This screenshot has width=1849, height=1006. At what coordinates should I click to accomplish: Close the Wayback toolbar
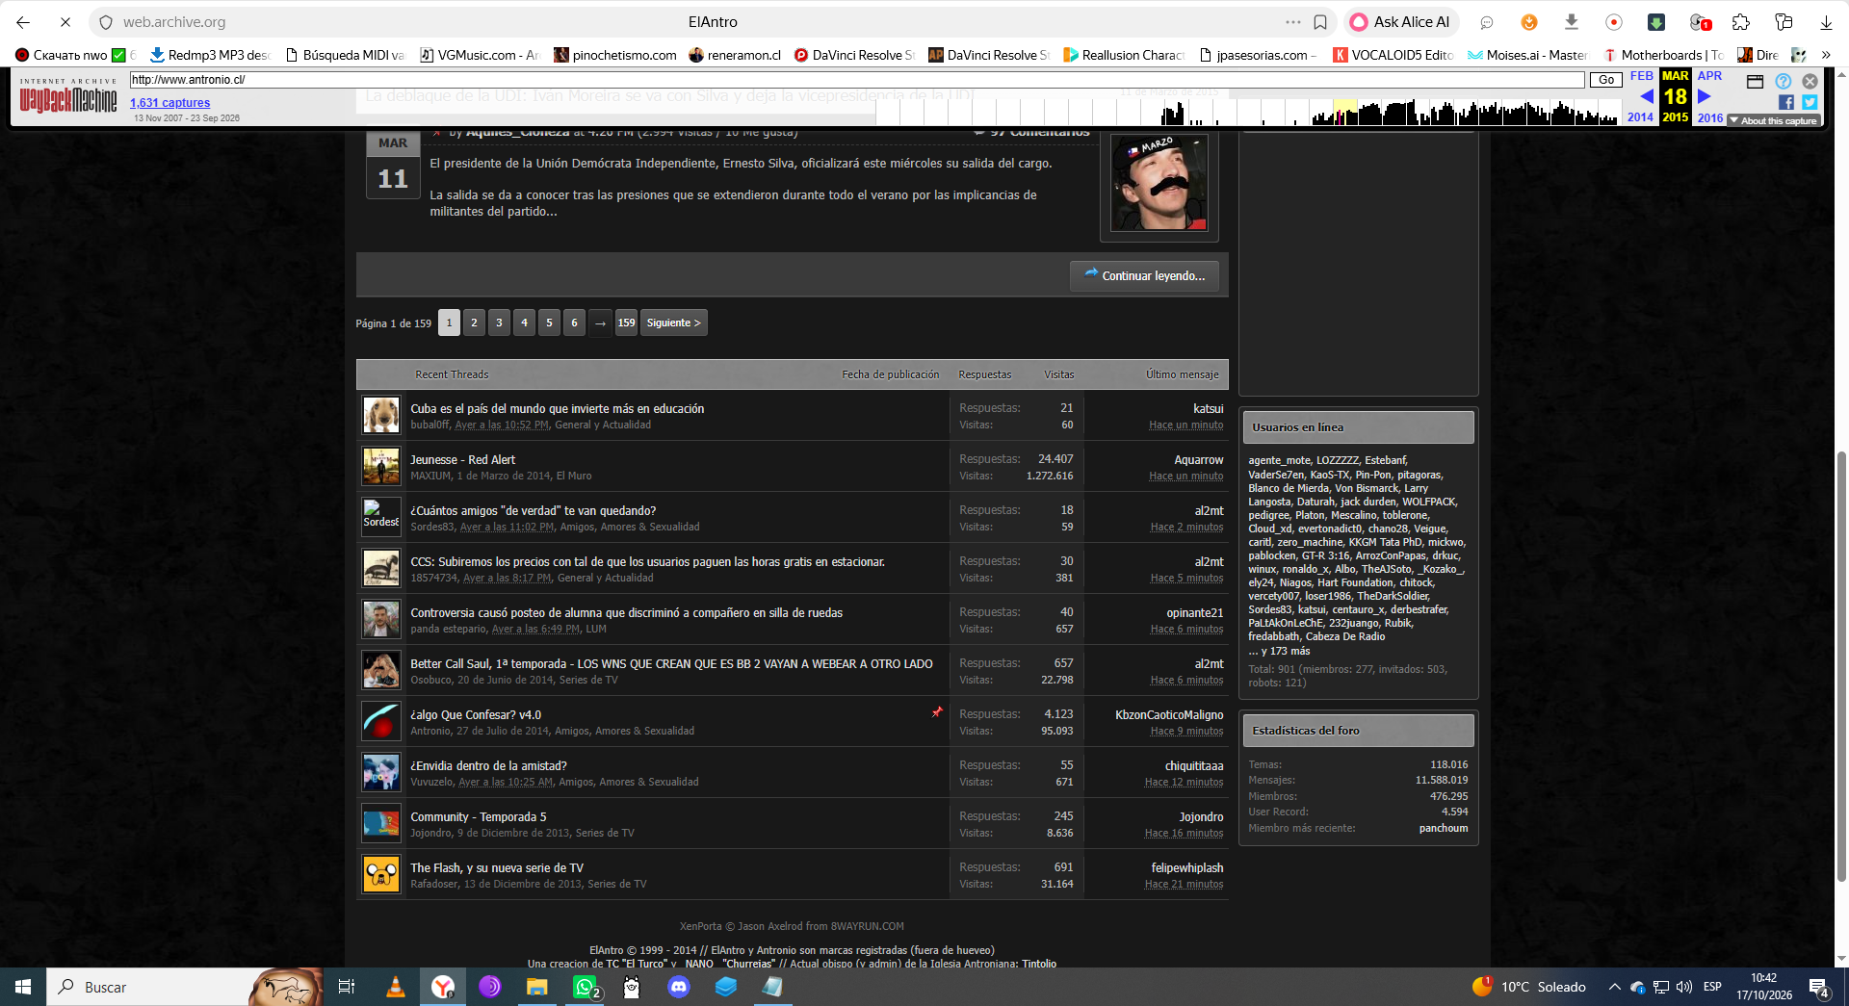click(x=1810, y=82)
